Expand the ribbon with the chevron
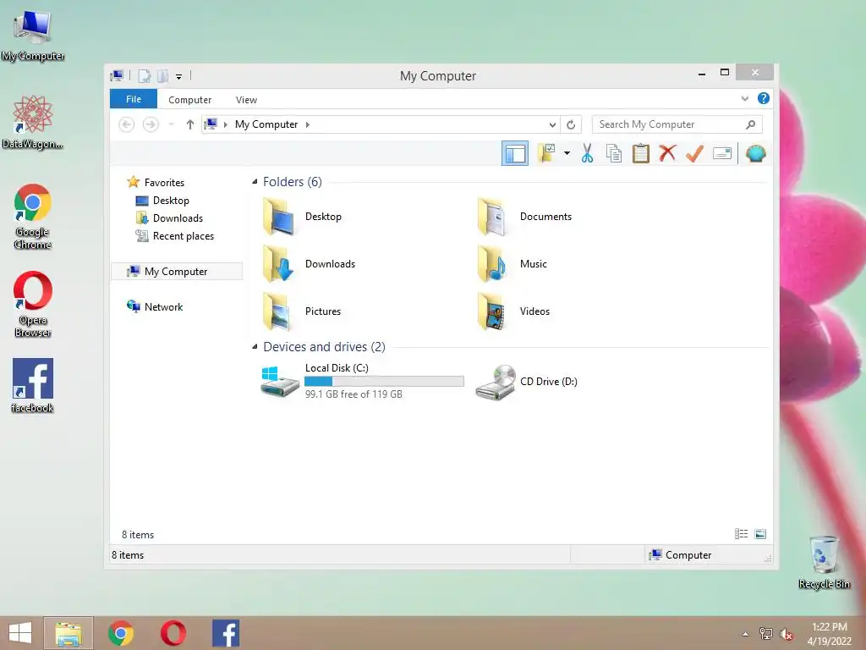The image size is (866, 650). [744, 98]
